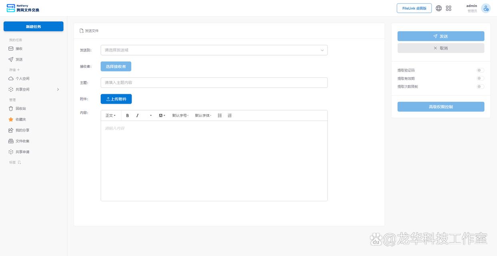The height and width of the screenshot is (256, 497).
Task: Toggle the 提取有效期 switch
Action: (x=480, y=78)
